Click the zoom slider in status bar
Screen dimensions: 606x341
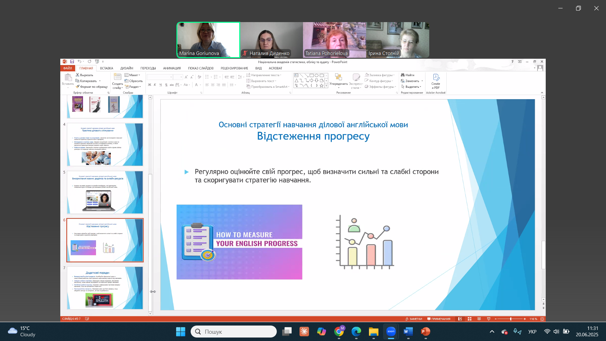tap(510, 319)
